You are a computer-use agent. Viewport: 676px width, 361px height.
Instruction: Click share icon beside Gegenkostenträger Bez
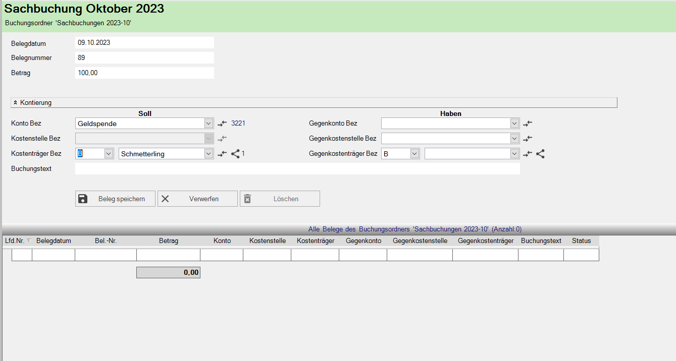tap(540, 154)
